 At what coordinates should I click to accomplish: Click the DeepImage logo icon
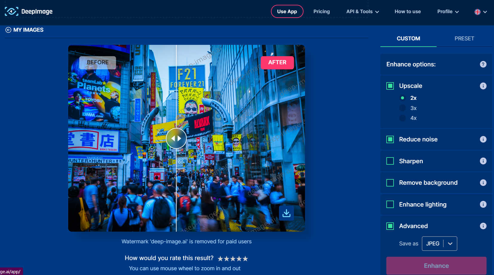(12, 11)
